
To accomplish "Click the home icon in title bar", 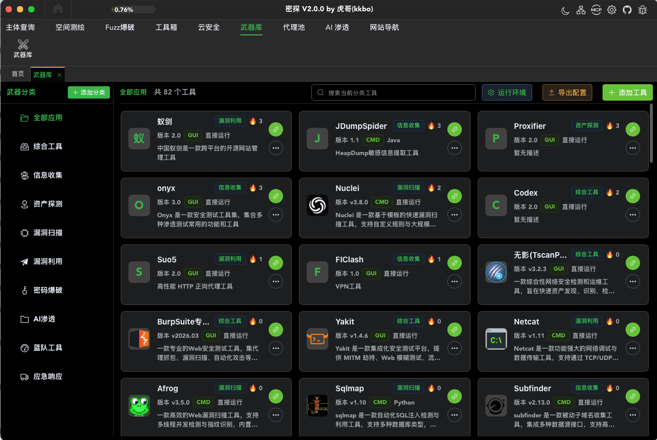I will click(x=58, y=9).
